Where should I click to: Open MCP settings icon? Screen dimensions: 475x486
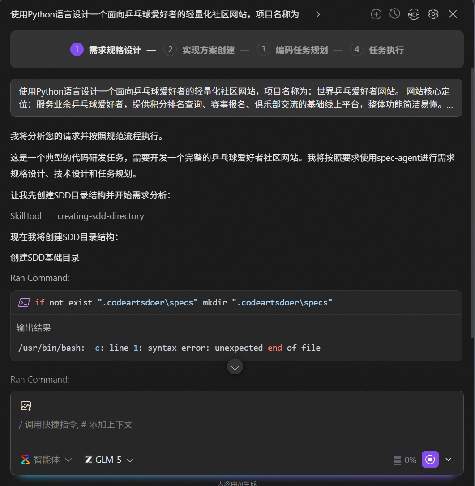click(x=414, y=14)
